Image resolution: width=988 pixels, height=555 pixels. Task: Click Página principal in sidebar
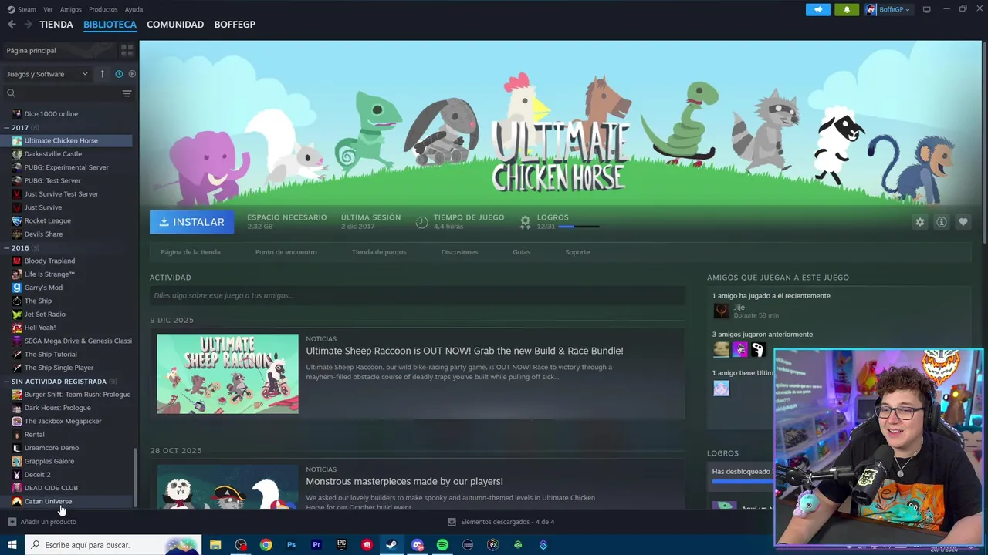point(31,50)
